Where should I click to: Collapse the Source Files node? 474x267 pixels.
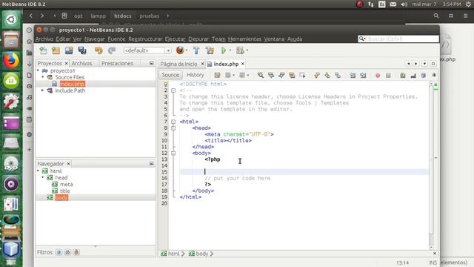(43, 77)
